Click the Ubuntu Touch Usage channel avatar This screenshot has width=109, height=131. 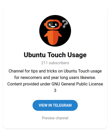pos(55,31)
